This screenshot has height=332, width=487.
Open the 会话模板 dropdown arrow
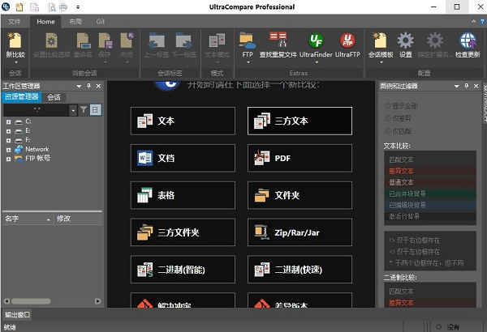(x=381, y=62)
